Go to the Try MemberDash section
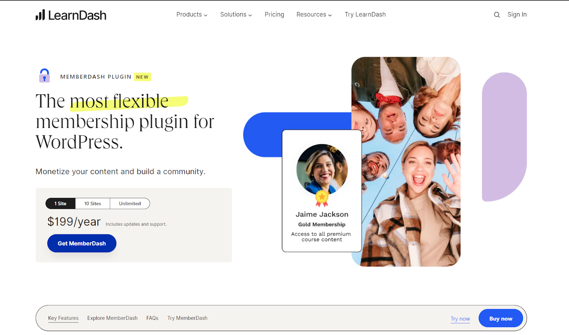 pyautogui.click(x=187, y=318)
